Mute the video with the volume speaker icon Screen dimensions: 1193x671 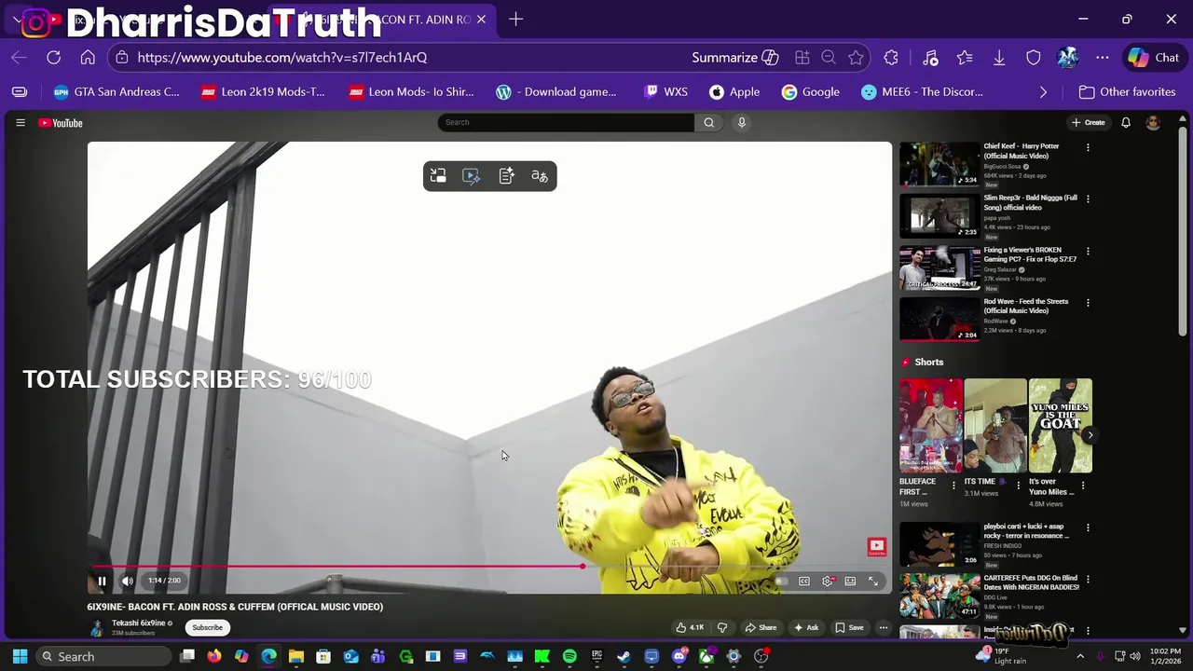(128, 581)
